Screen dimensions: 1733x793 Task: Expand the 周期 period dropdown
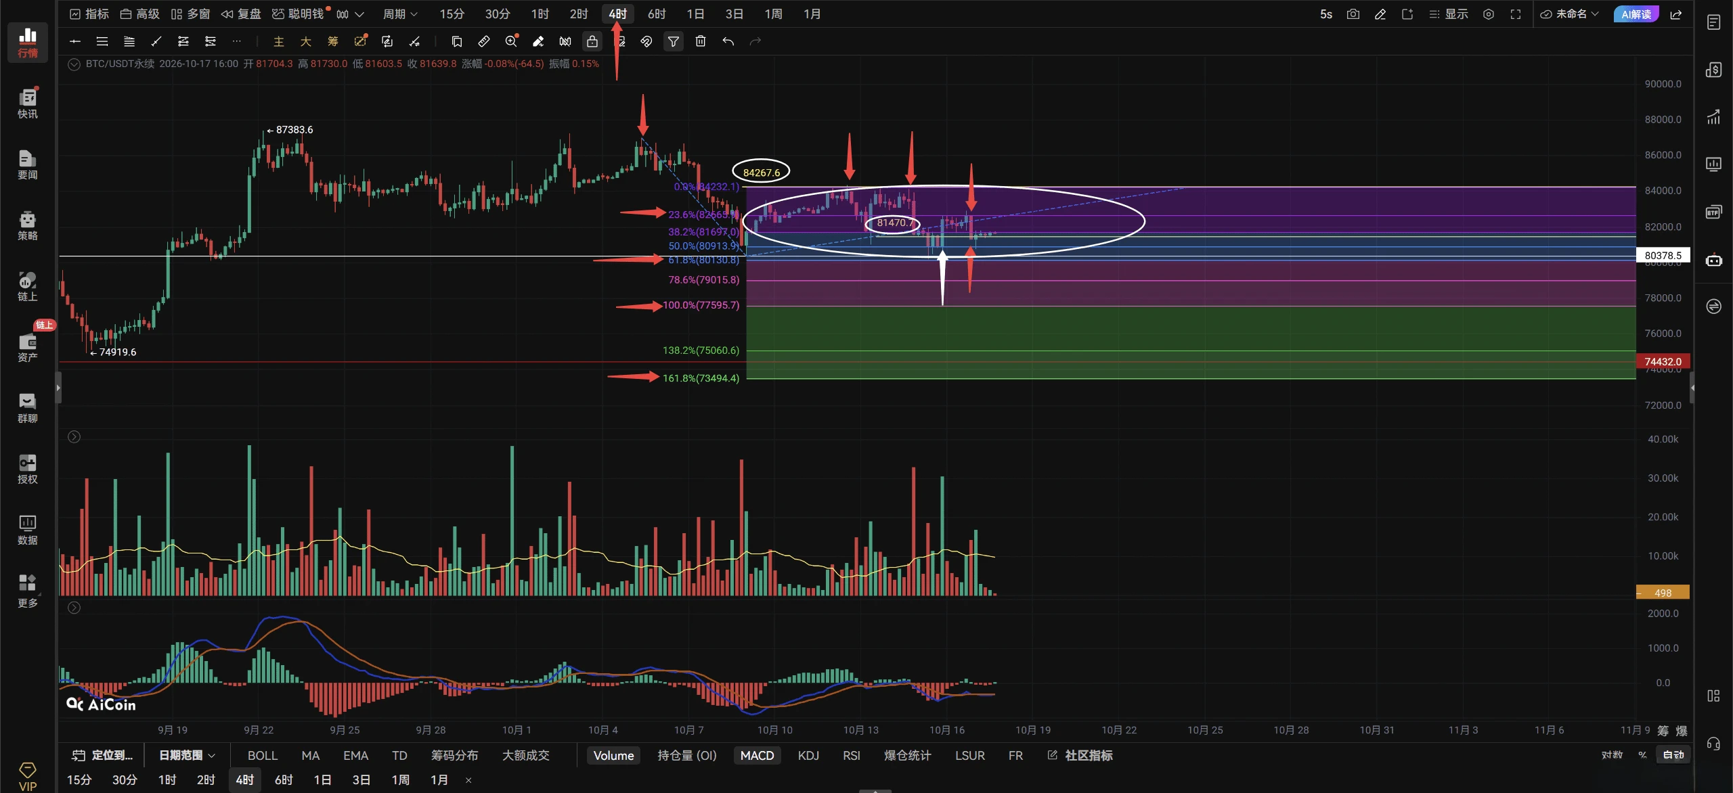point(400,14)
